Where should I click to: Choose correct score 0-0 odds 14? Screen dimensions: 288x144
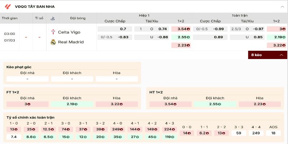187,133
